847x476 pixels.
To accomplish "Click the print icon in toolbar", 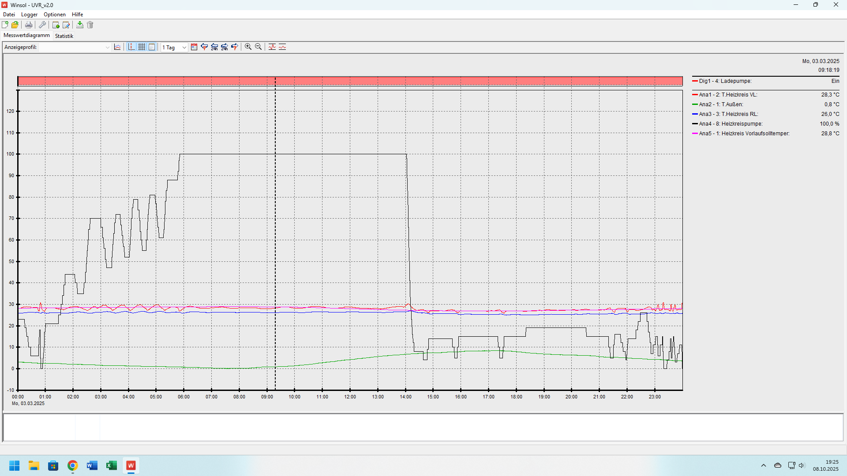I will (29, 25).
